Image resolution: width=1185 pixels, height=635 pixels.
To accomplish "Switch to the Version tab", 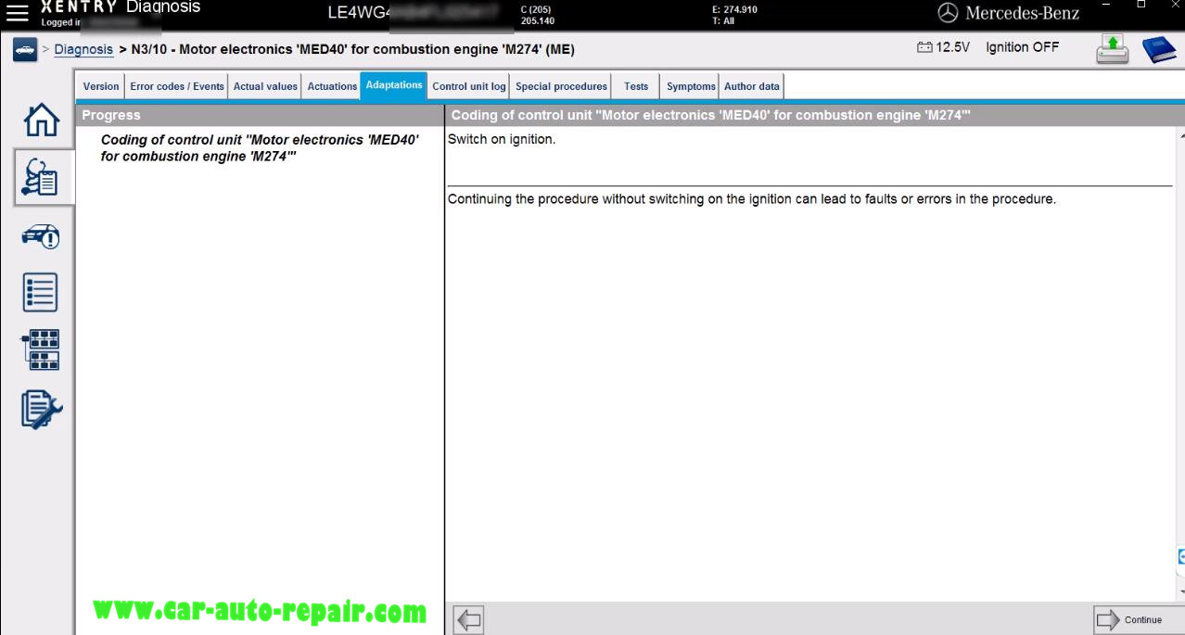I will coord(101,86).
